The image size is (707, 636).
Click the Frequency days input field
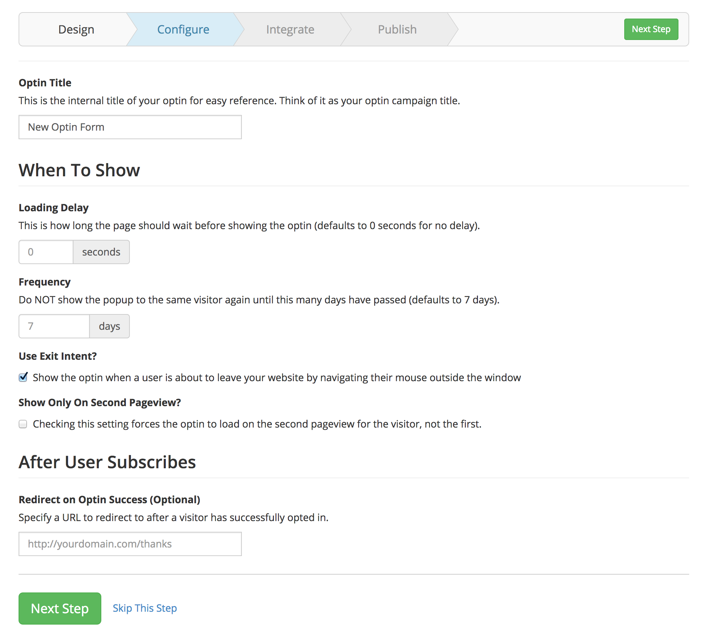(54, 325)
